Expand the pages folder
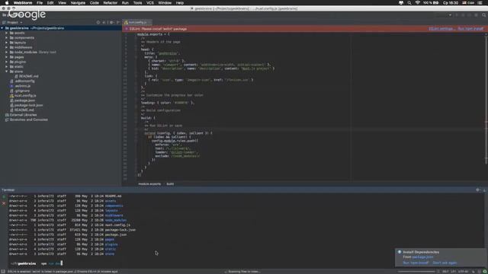488x274 pixels. pyautogui.click(x=7, y=57)
